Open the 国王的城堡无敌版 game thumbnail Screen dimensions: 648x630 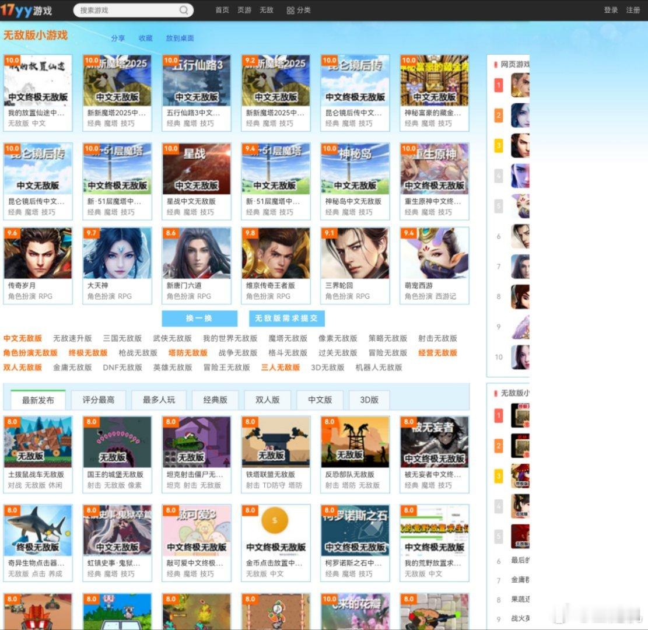pyautogui.click(x=117, y=442)
